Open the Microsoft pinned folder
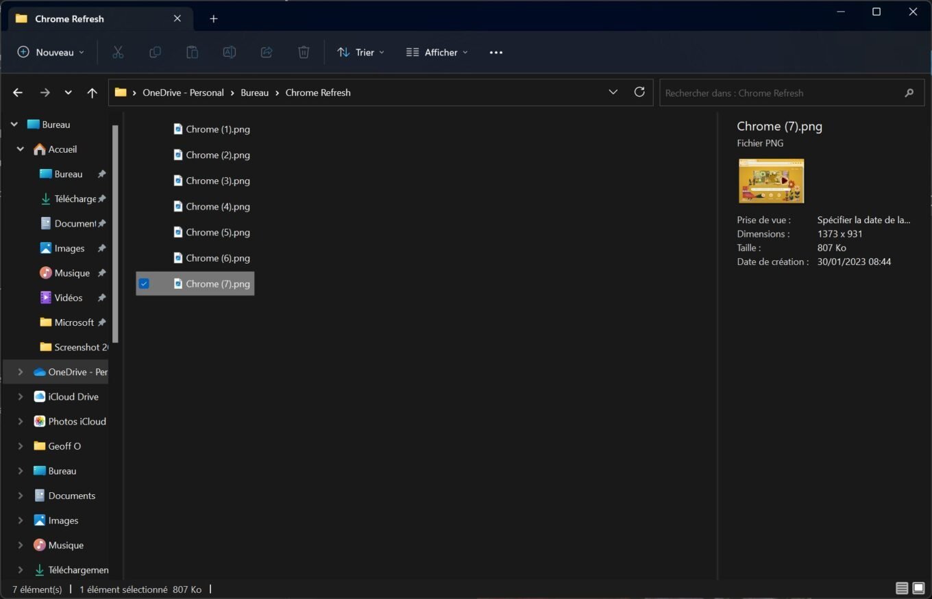The image size is (932, 599). point(66,322)
